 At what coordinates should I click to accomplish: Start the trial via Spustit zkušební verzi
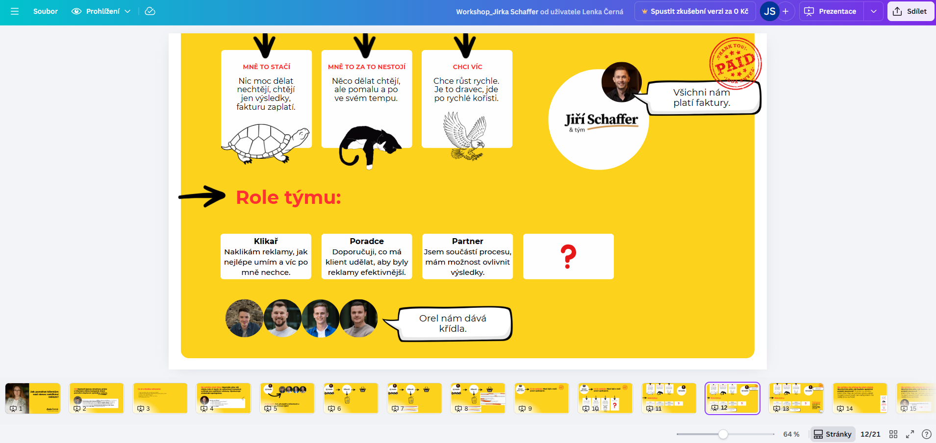pyautogui.click(x=695, y=11)
